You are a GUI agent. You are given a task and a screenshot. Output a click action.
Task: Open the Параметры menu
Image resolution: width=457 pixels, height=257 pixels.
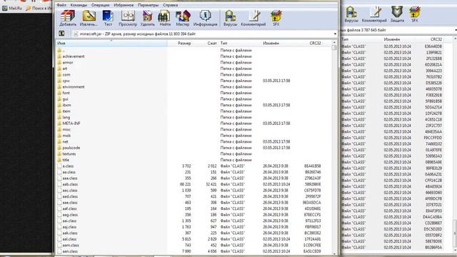148,5
